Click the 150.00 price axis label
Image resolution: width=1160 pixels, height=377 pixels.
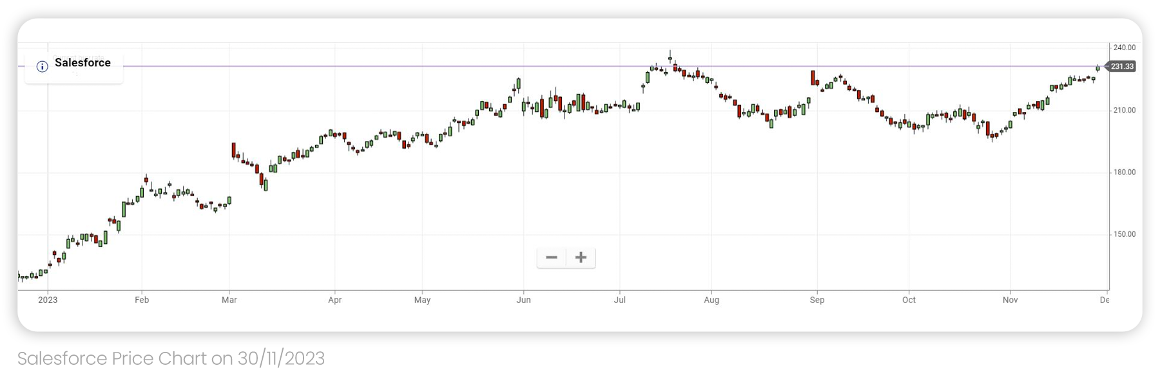coord(1125,234)
